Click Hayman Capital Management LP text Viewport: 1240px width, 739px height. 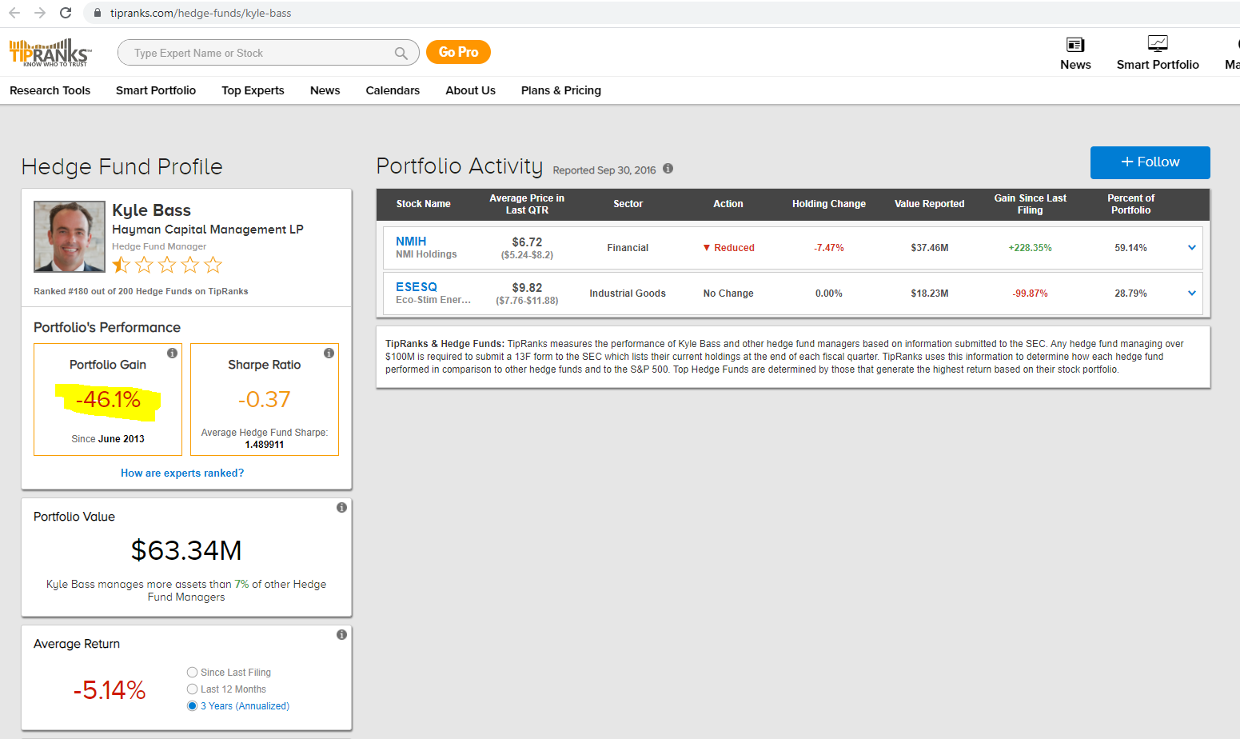pyautogui.click(x=208, y=230)
